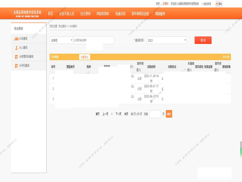This screenshot has height=182, width=242.
Task: Click the system logo 全国反保险欺诈信息系统
Action: tap(27, 14)
